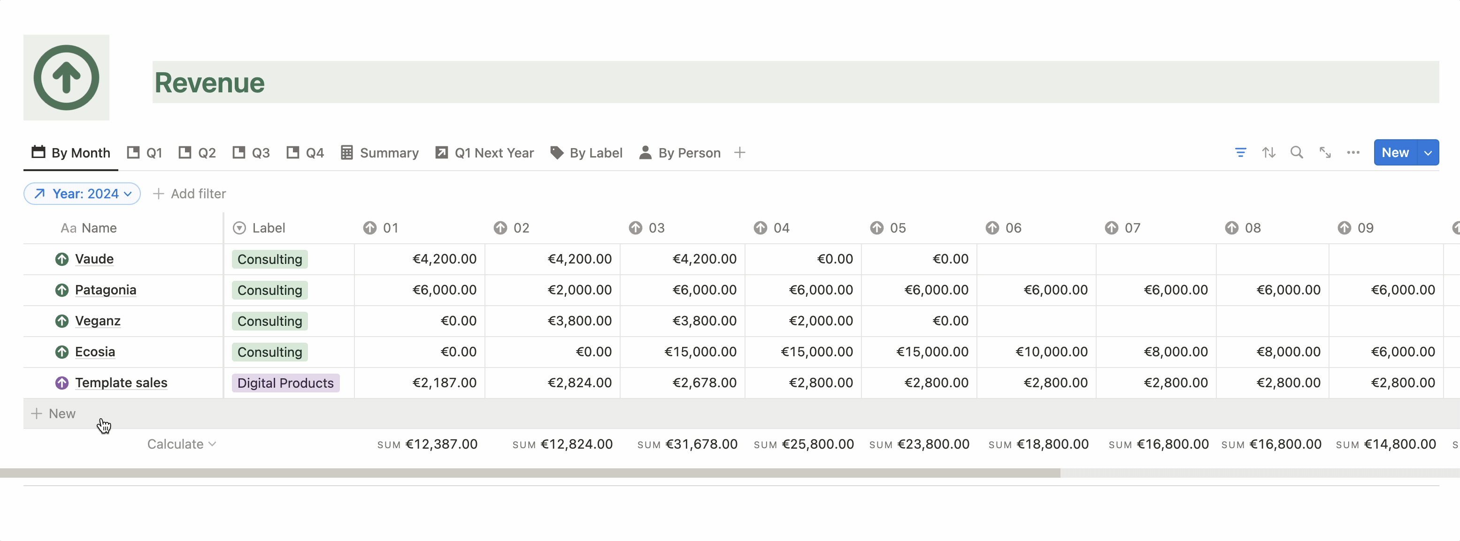Click the Consulting tag in Vaude row

pyautogui.click(x=270, y=259)
